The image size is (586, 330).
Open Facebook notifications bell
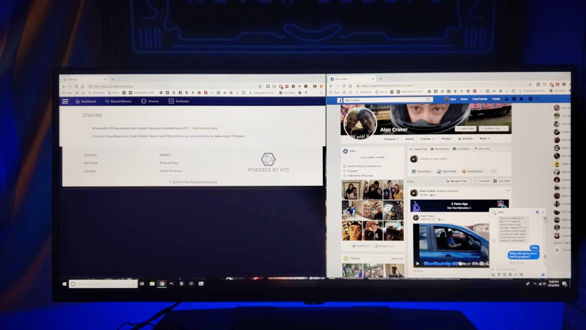pos(521,99)
